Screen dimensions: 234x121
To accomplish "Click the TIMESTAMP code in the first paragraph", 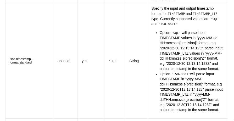I will coord(176,14).
